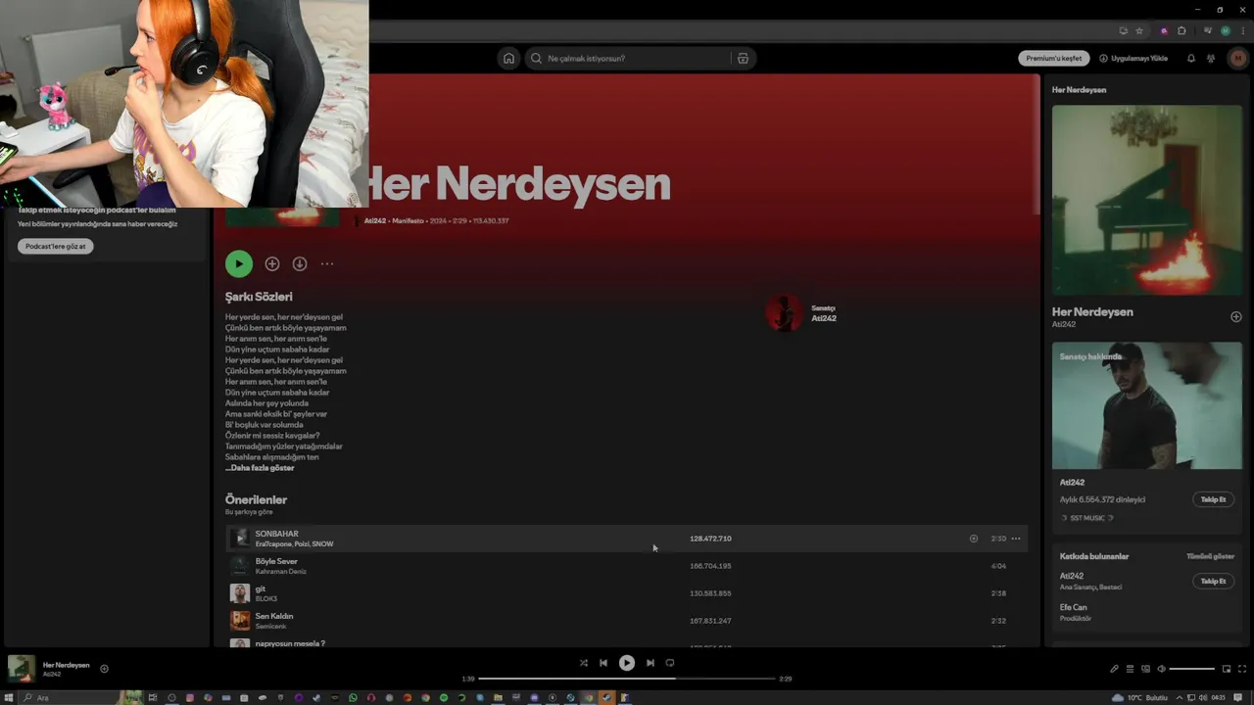Skip to the previous track
1254x705 pixels.
[603, 663]
